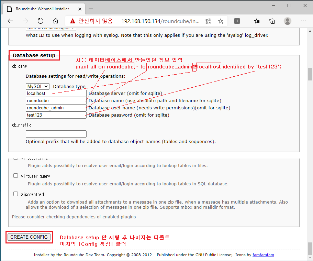Edit database server field localhost
This screenshot has width=313, height=261.
click(56, 93)
